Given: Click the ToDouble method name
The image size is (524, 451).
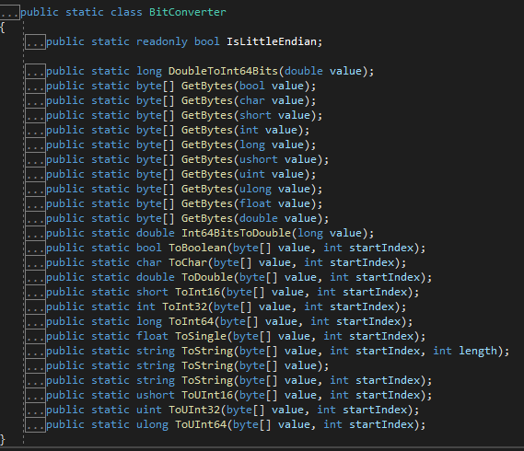Looking at the screenshot, I should pos(207,277).
